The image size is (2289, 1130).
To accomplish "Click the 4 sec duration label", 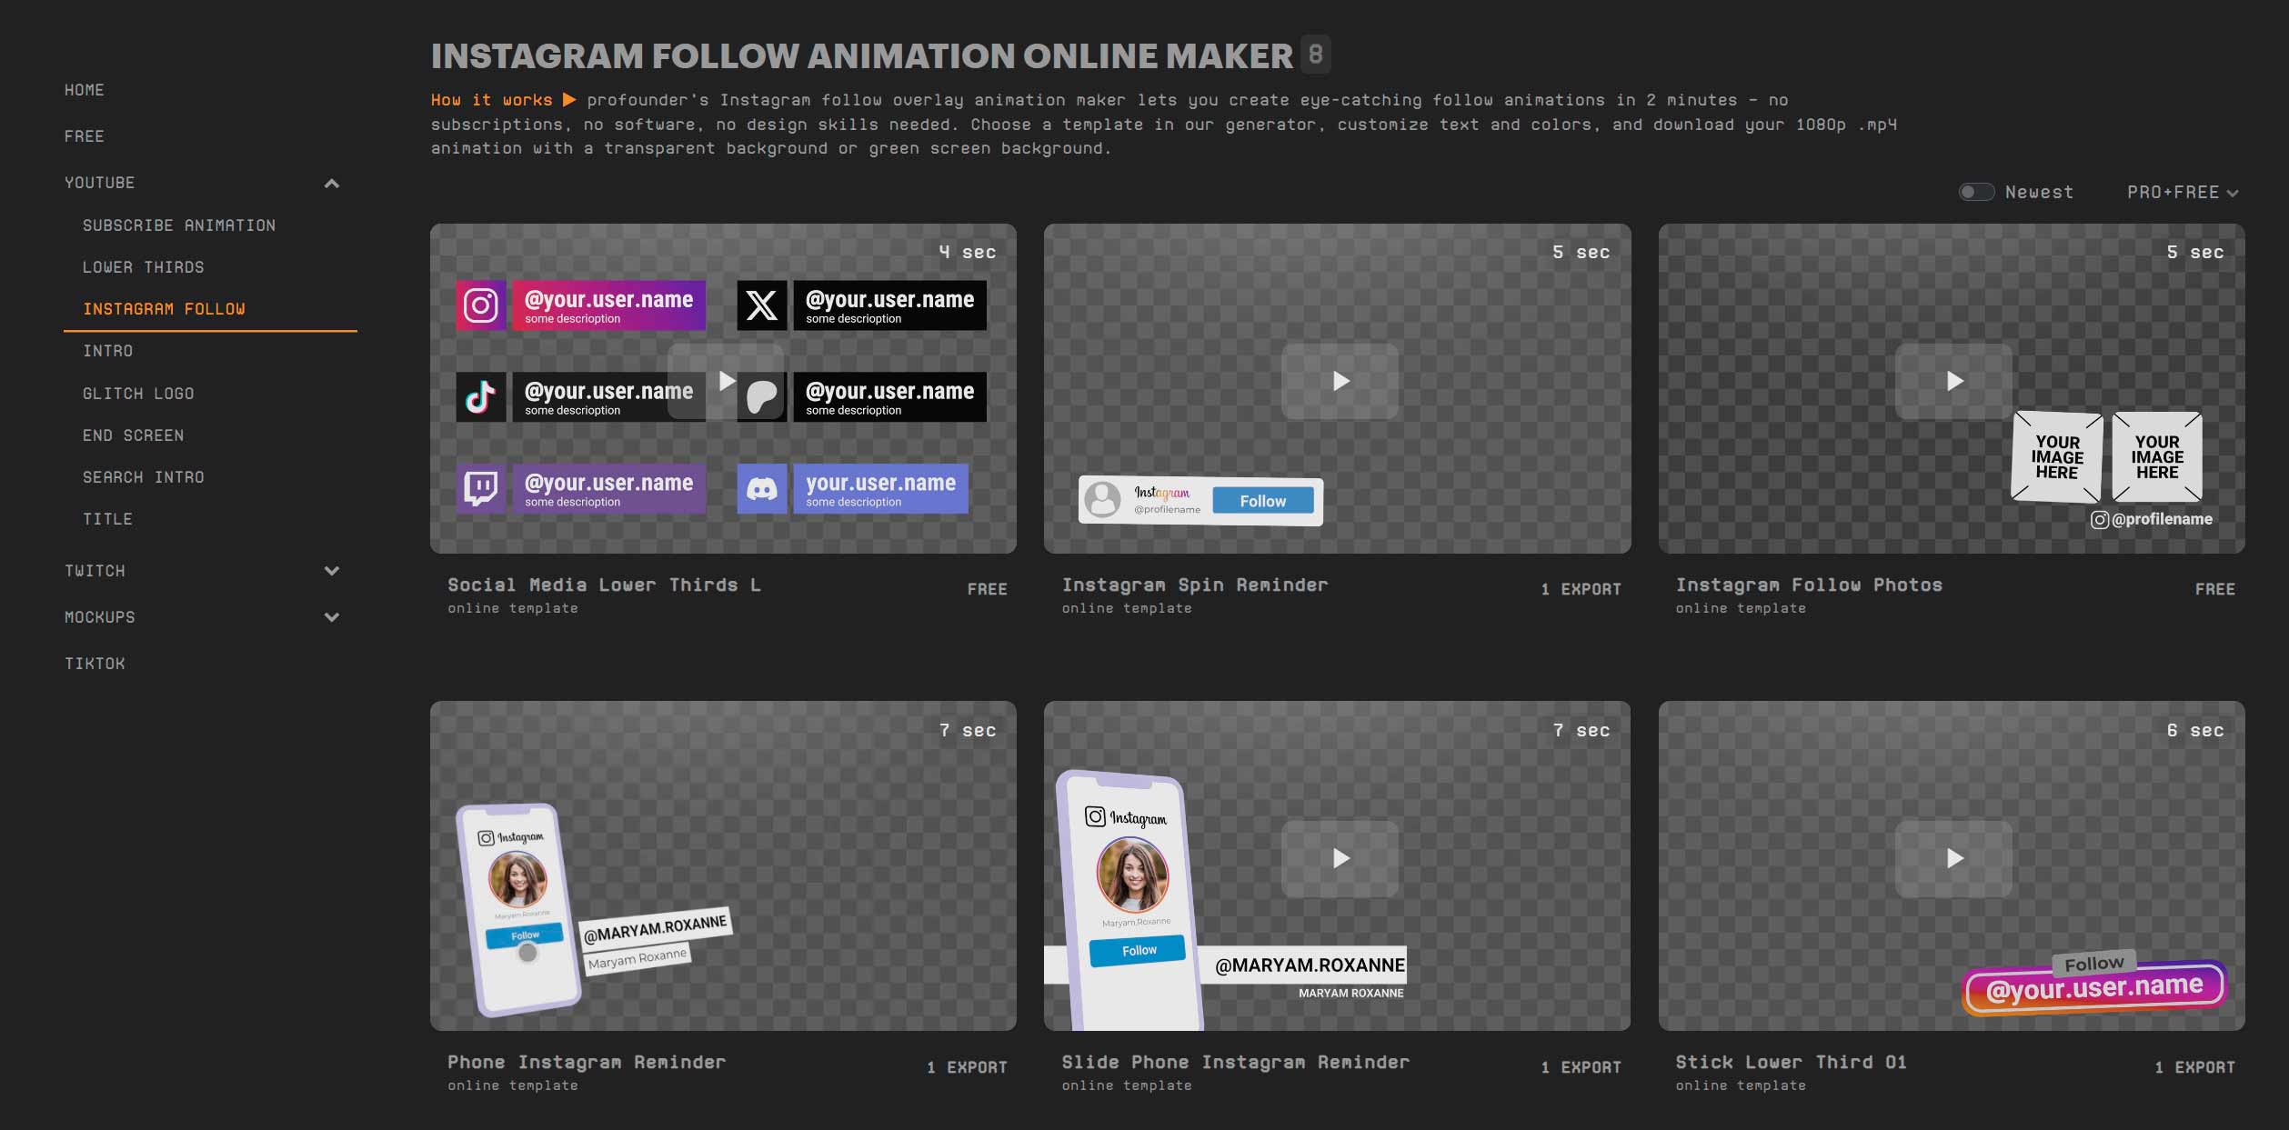I will (x=968, y=252).
